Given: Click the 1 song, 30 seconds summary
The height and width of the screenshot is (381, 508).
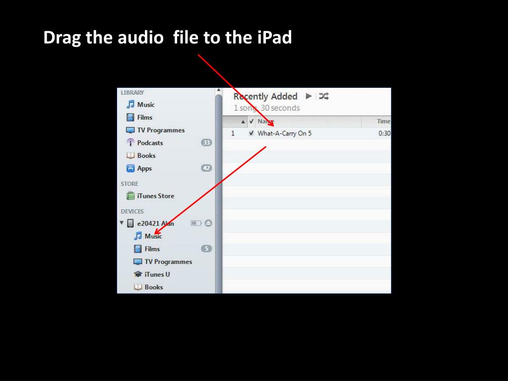Looking at the screenshot, I should point(266,108).
